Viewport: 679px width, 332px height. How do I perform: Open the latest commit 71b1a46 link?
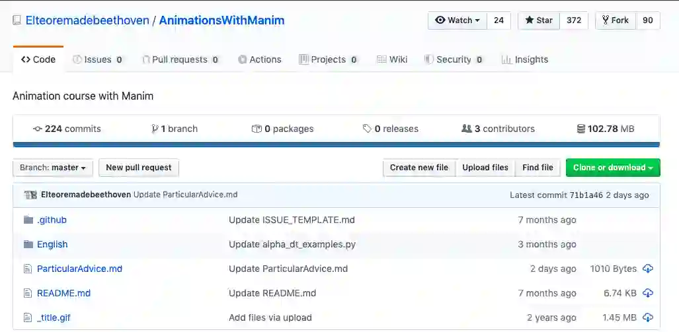point(585,195)
